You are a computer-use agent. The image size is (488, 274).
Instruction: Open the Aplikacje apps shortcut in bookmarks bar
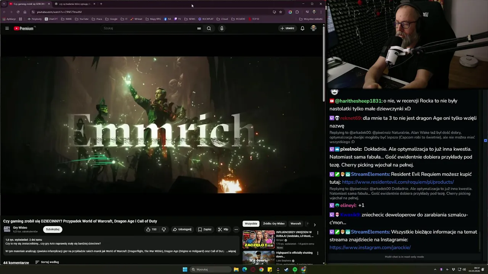coord(9,19)
